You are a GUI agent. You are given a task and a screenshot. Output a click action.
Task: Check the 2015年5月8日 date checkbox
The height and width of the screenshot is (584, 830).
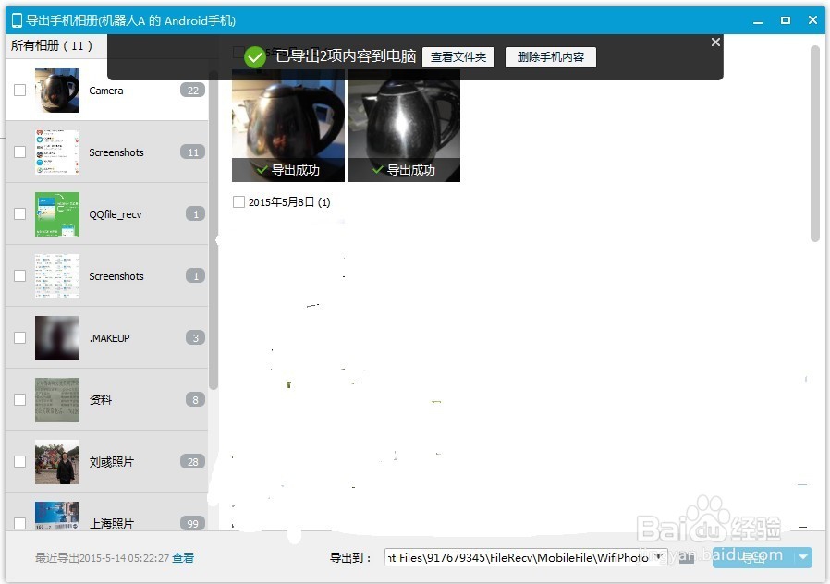pyautogui.click(x=238, y=201)
